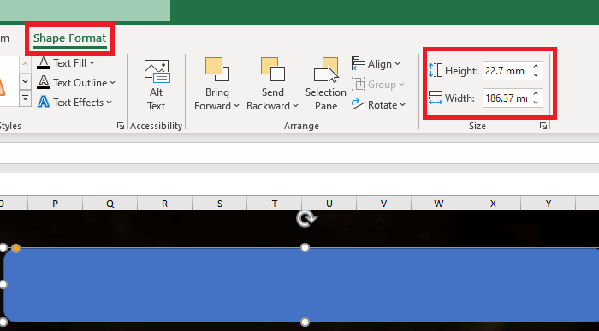The image size is (599, 331).
Task: Open the Alt Text pane
Action: click(x=157, y=85)
